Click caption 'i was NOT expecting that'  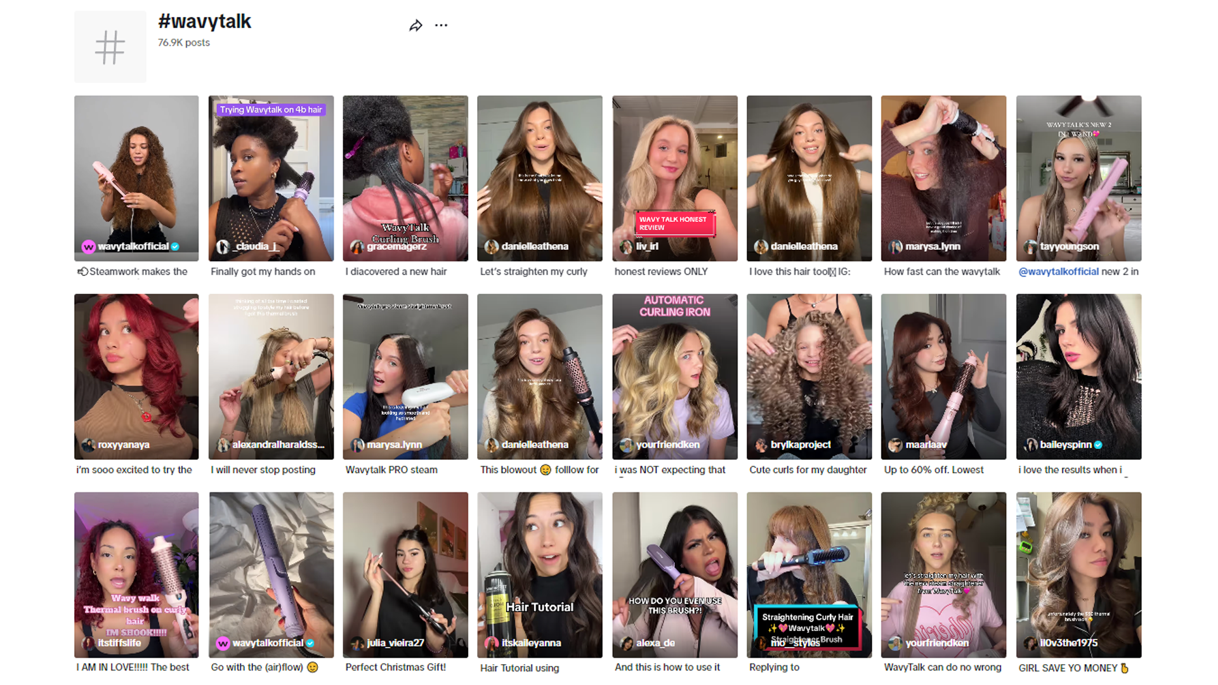tap(669, 470)
